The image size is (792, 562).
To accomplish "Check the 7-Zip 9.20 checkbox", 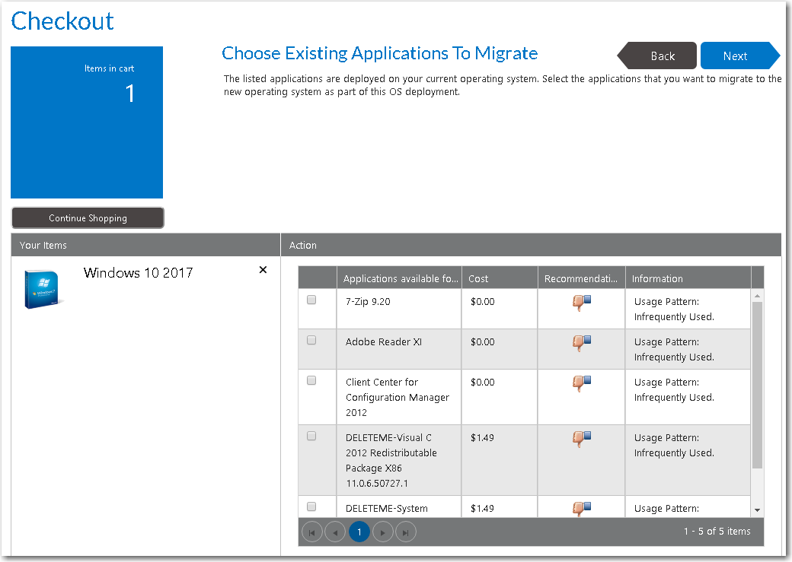I will pos(311,300).
